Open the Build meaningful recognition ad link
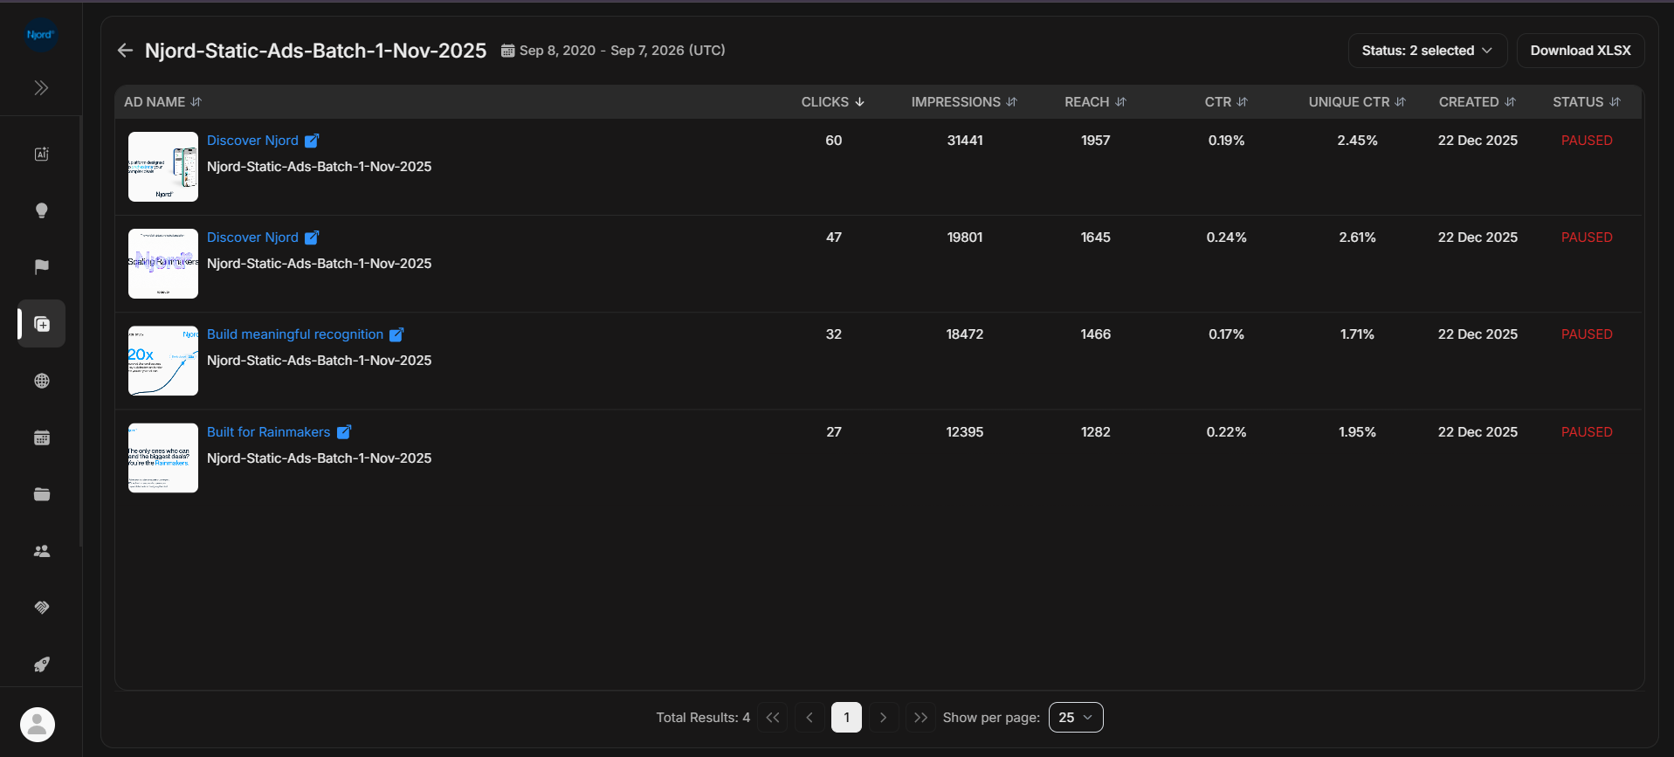This screenshot has width=1674, height=757. tap(295, 334)
